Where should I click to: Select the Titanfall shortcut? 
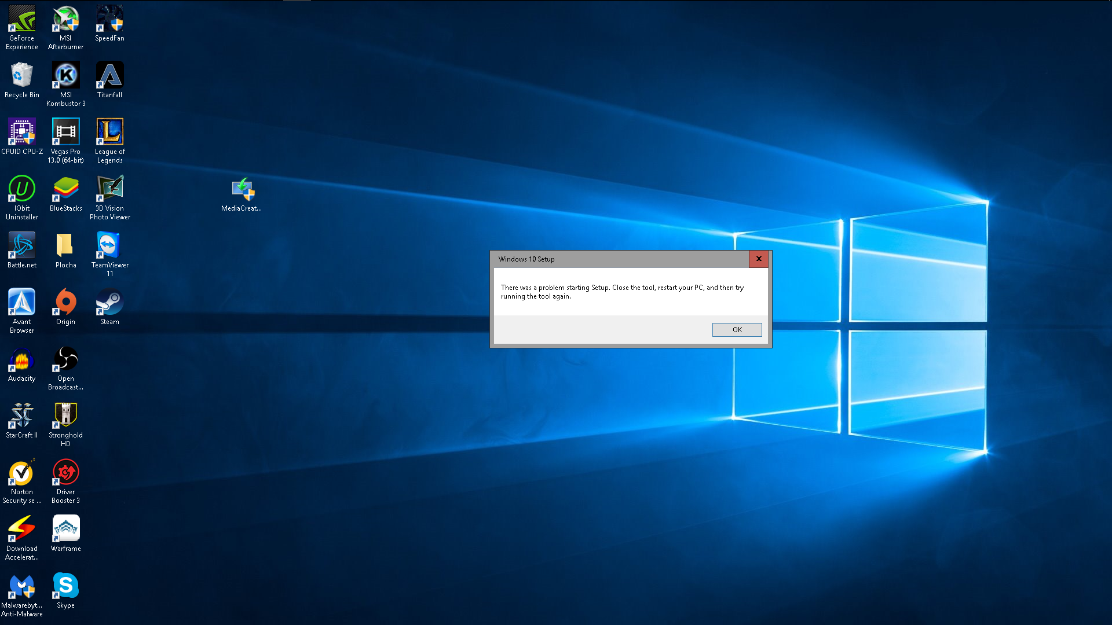[109, 76]
